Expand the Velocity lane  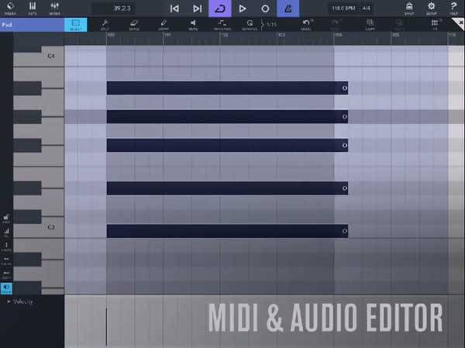(x=9, y=302)
